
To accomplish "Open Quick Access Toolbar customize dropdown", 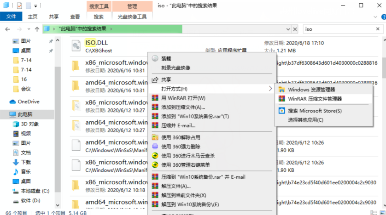I will 37,6.
